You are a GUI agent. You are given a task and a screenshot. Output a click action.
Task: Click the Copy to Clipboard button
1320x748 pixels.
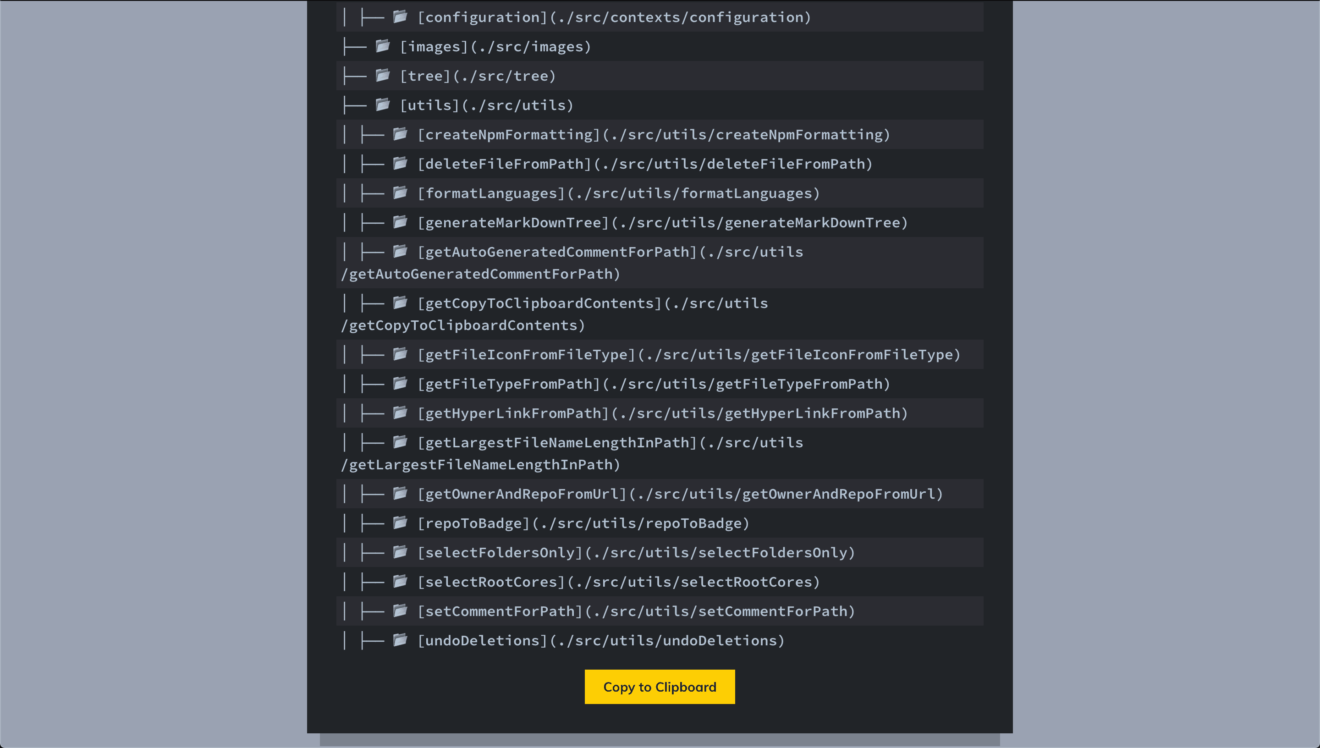click(x=660, y=687)
